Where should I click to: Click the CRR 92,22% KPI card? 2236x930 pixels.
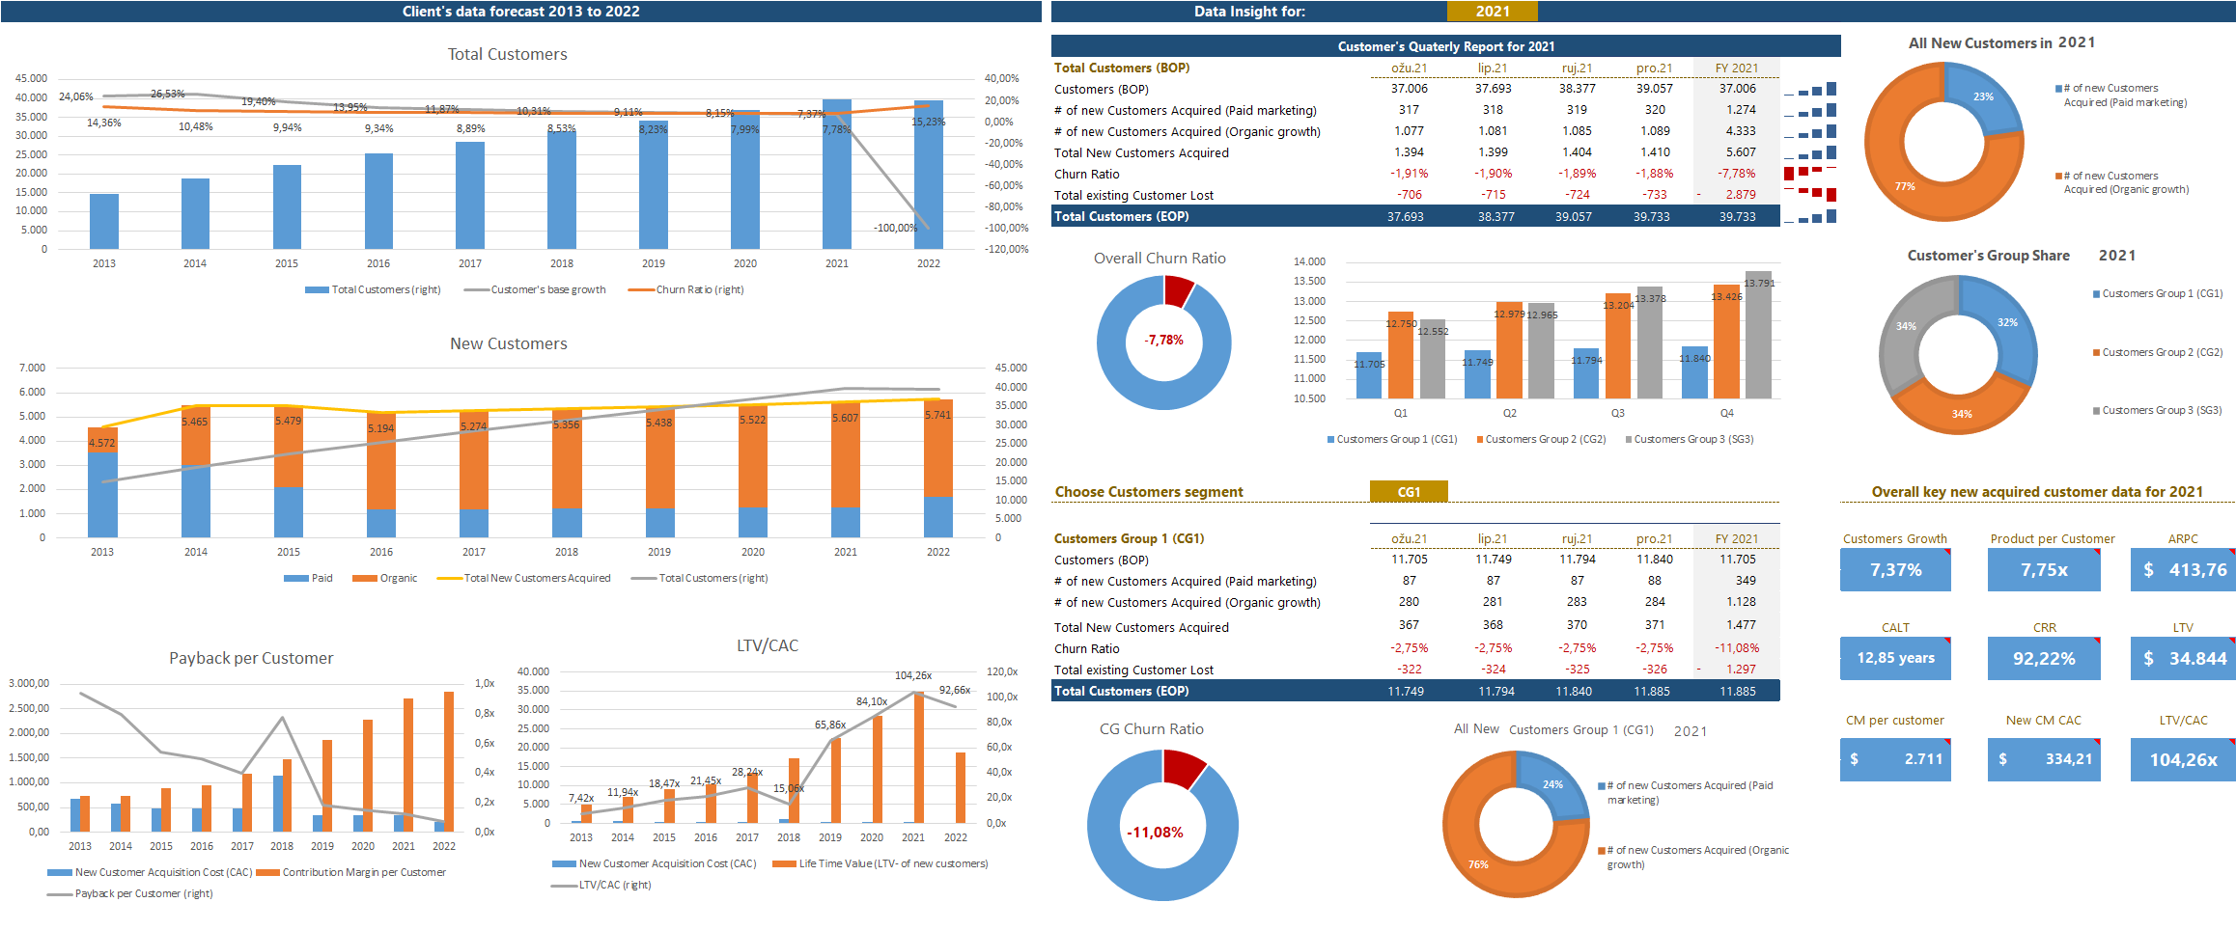point(2043,659)
